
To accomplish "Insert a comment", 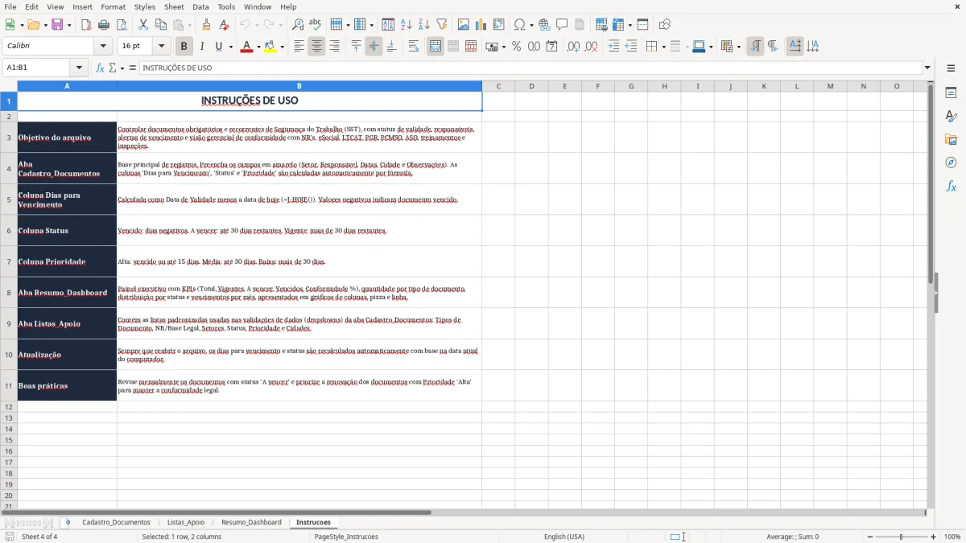I will point(562,25).
